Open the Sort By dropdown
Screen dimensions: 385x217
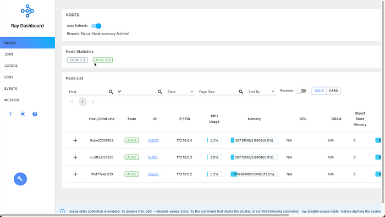coord(262,92)
